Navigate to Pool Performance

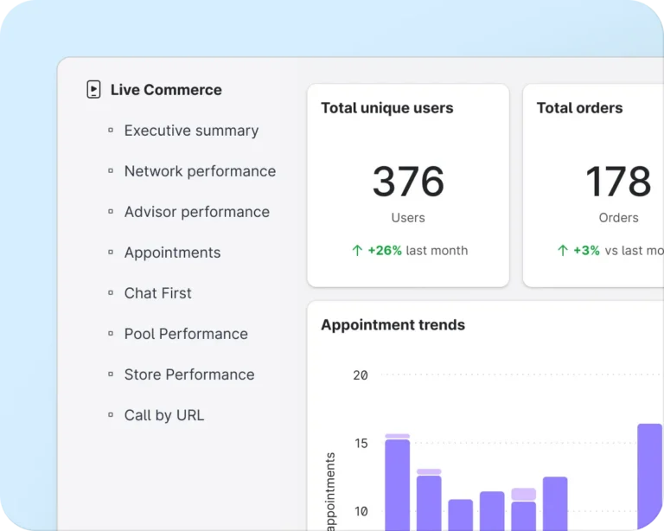click(186, 334)
